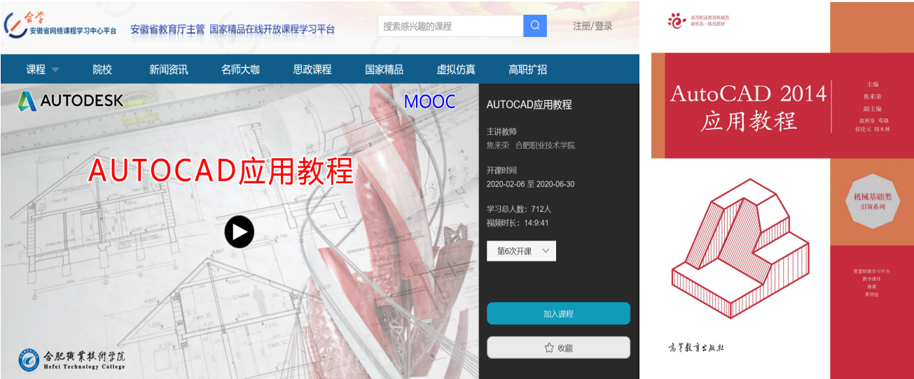Navigate to 国家精品 courses
The height and width of the screenshot is (379, 914).
(x=384, y=69)
